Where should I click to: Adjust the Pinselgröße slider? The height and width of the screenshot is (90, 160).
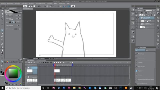11,16
